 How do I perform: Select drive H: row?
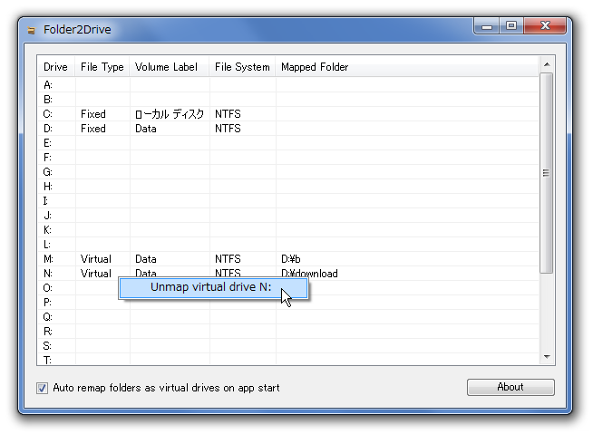point(288,187)
